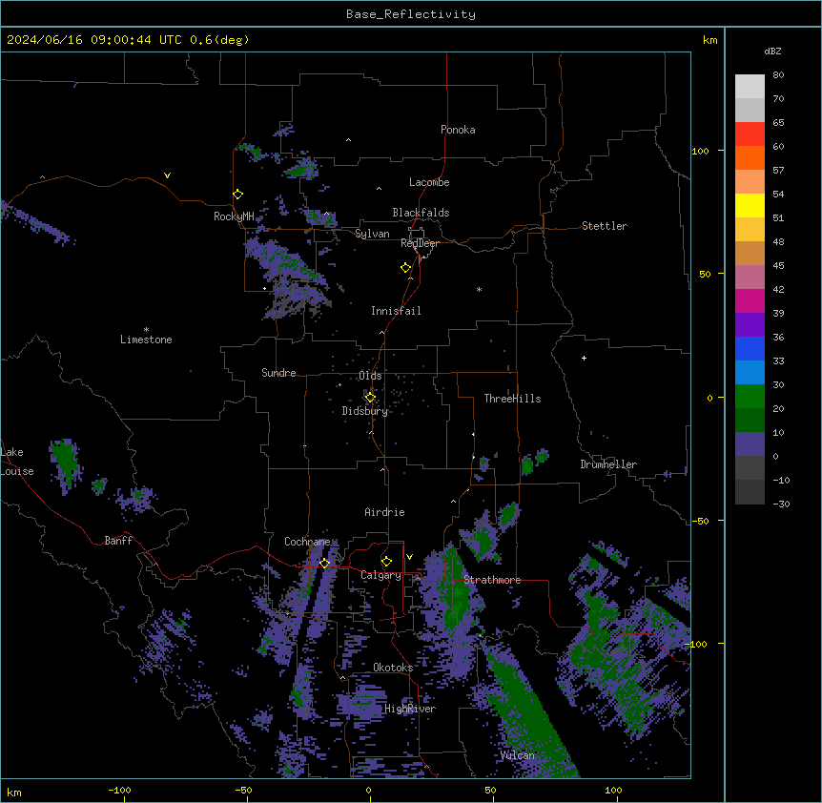Viewport: 822px width, 803px height.
Task: Click the Didsbury town label
Action: 365,411
